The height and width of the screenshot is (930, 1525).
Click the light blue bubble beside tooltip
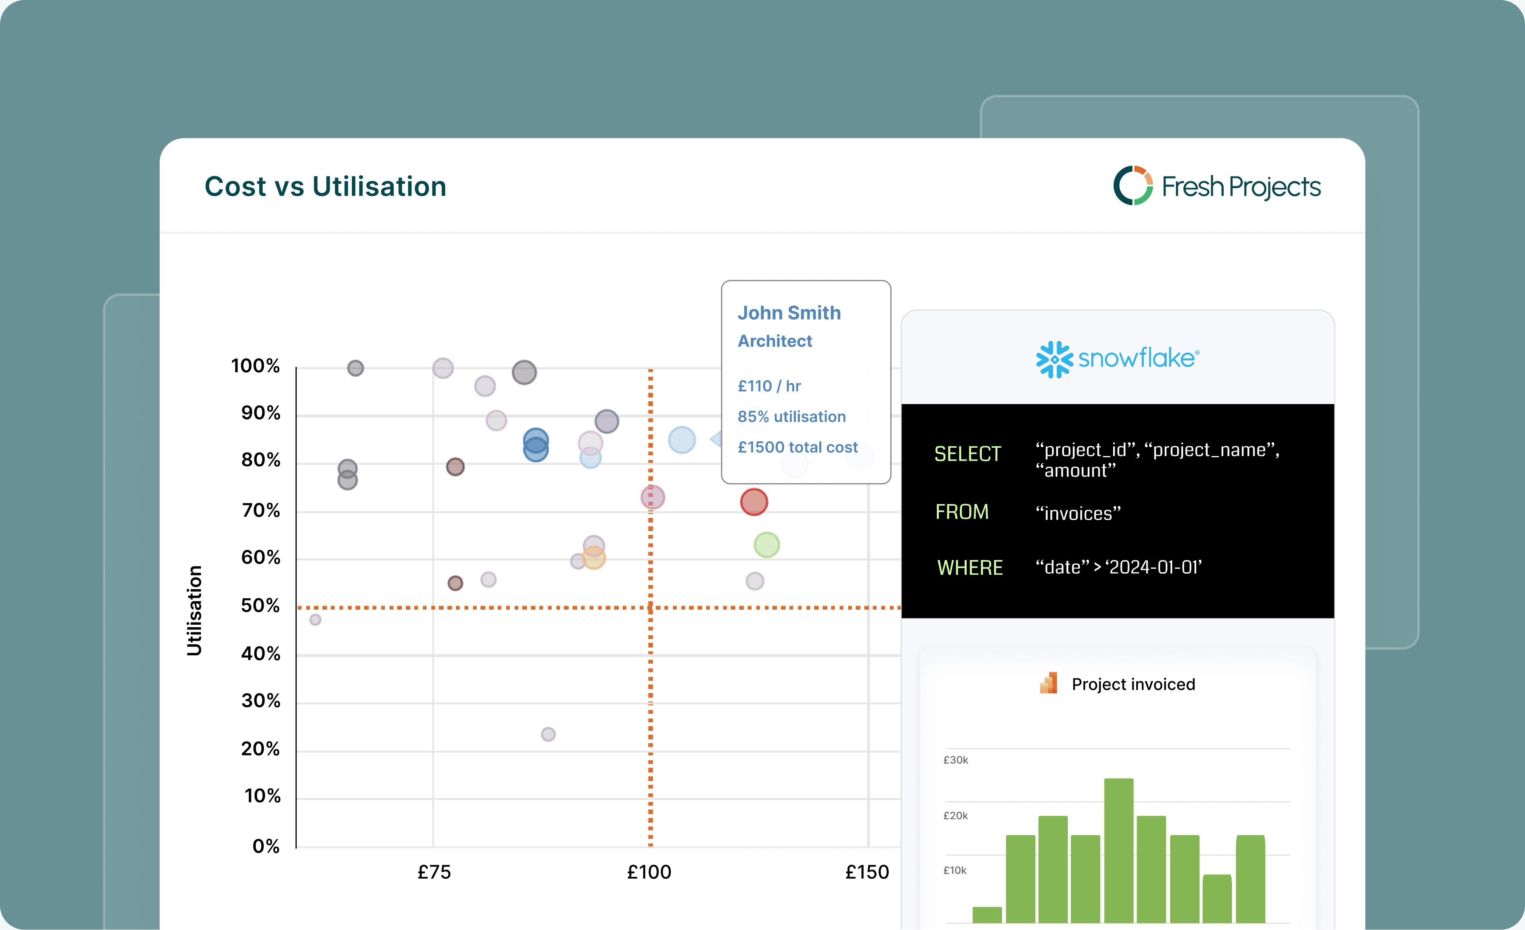click(681, 440)
